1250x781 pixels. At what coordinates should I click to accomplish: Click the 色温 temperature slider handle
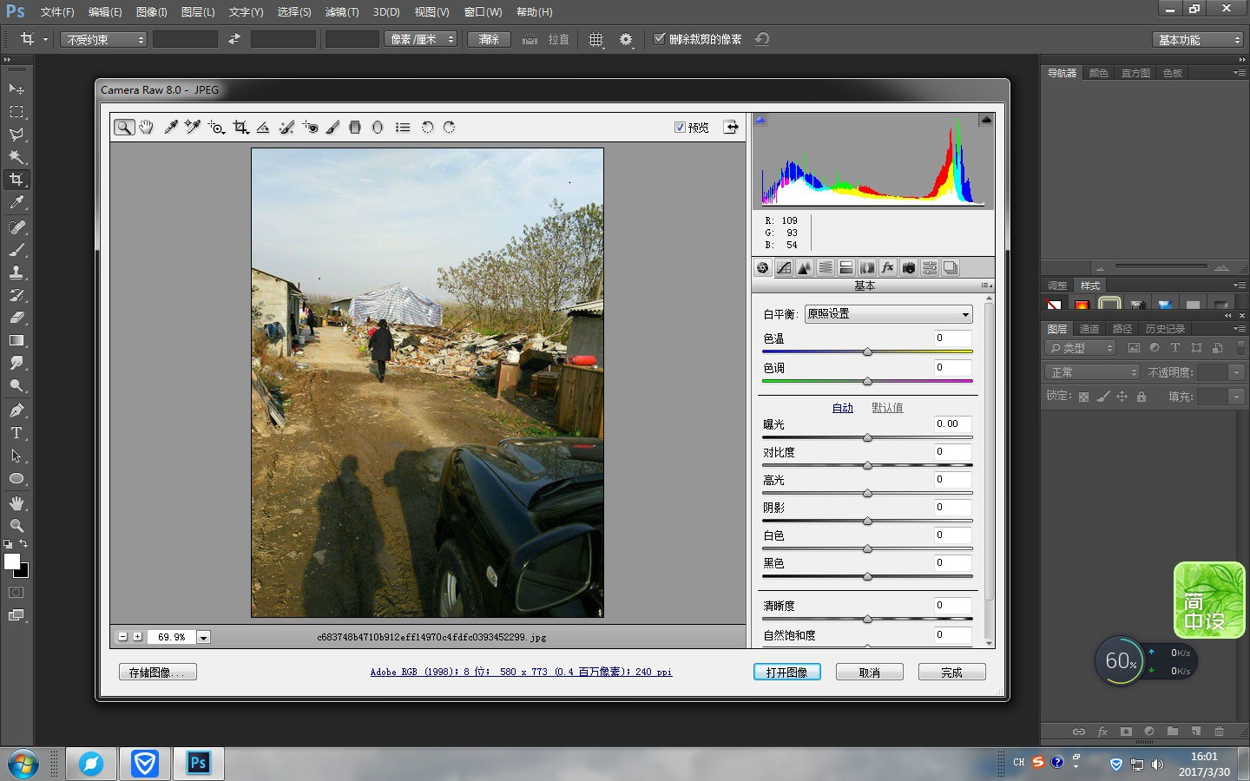(867, 352)
